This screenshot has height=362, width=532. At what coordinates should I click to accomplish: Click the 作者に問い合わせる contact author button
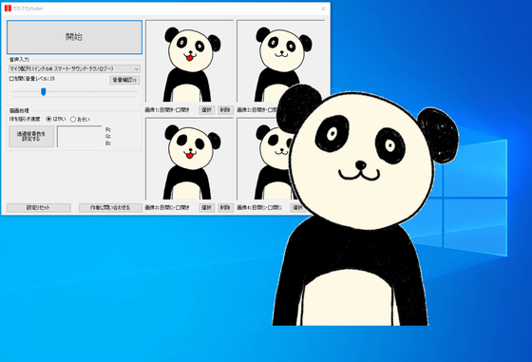click(110, 208)
